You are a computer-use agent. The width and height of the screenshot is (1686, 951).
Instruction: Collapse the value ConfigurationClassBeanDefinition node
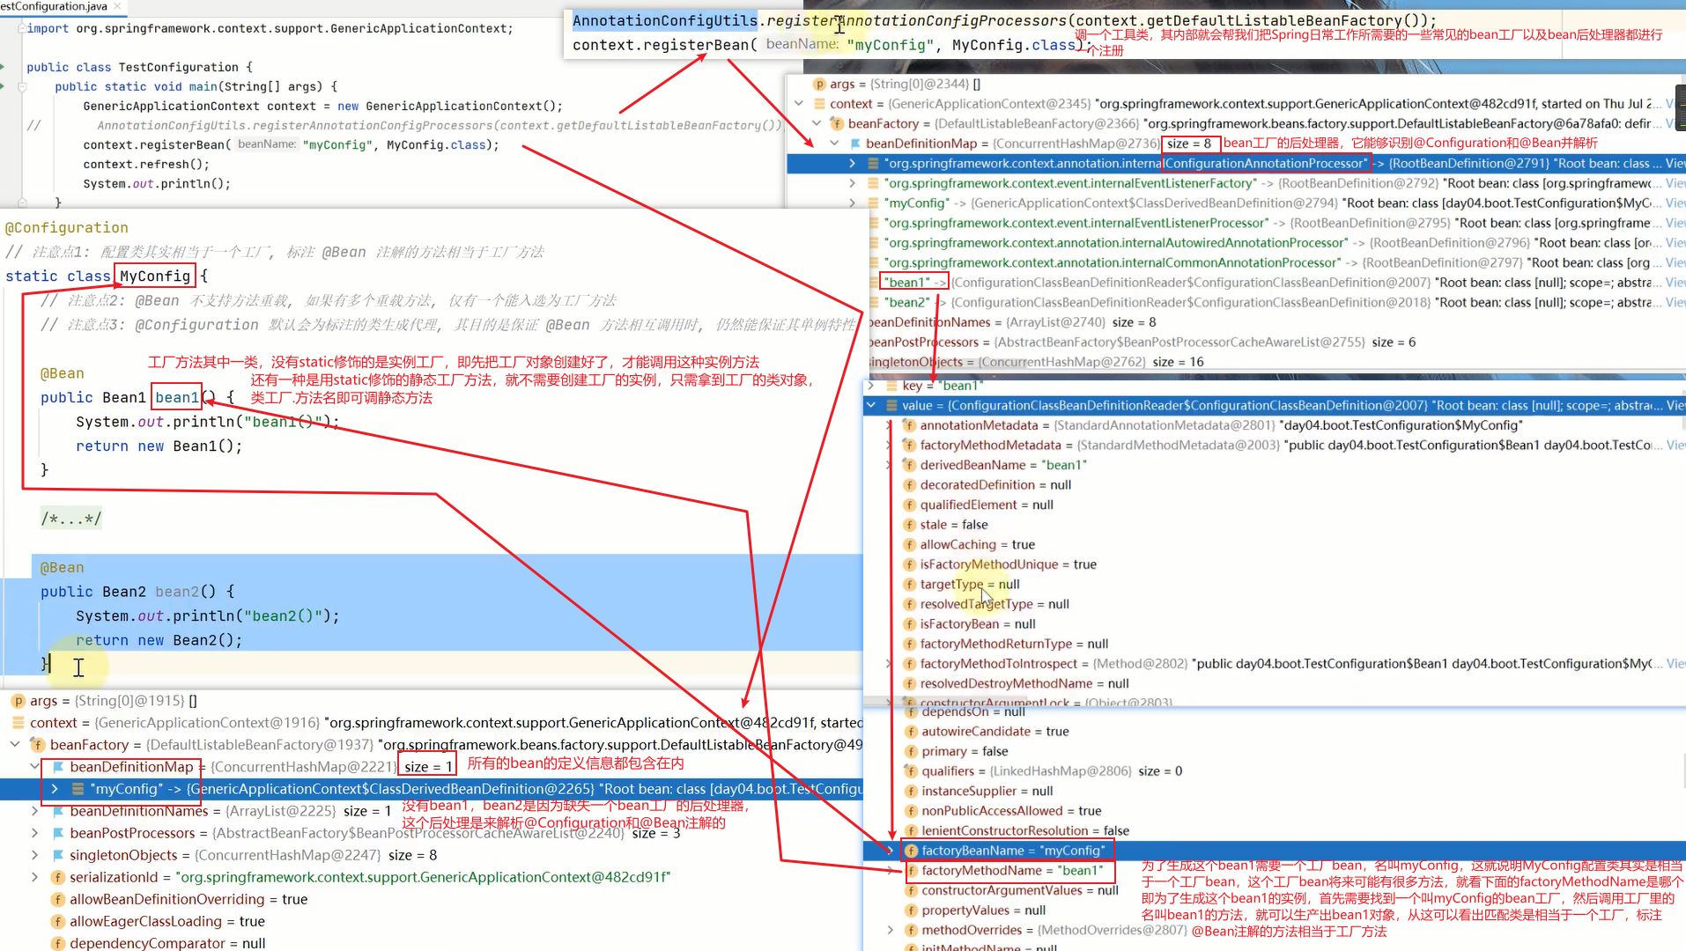point(871,406)
